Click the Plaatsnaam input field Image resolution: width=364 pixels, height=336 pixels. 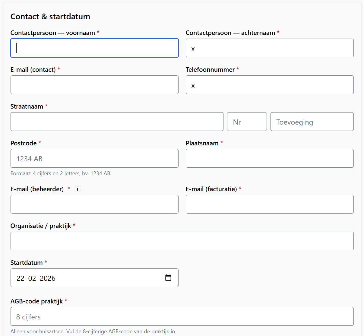pyautogui.click(x=269, y=158)
